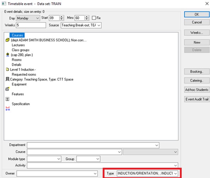Click the class group person icon
This screenshot has height=178, width=210.
coord(8,55)
